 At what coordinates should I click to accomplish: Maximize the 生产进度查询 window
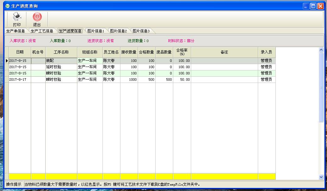coord(313,6)
